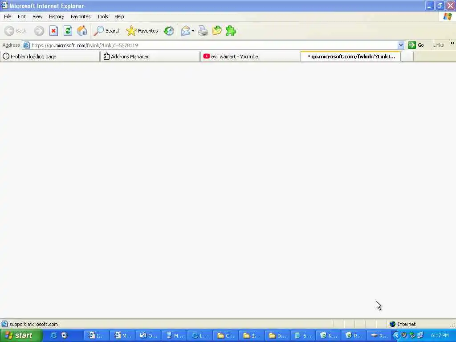Open the Tools menu
Viewport: 456px width, 342px height.
[102, 16]
